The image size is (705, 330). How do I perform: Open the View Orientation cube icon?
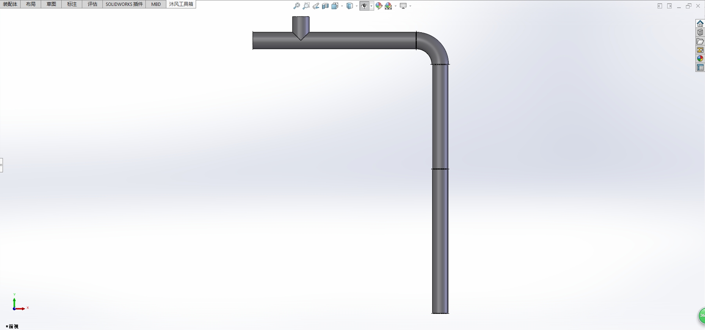point(335,6)
